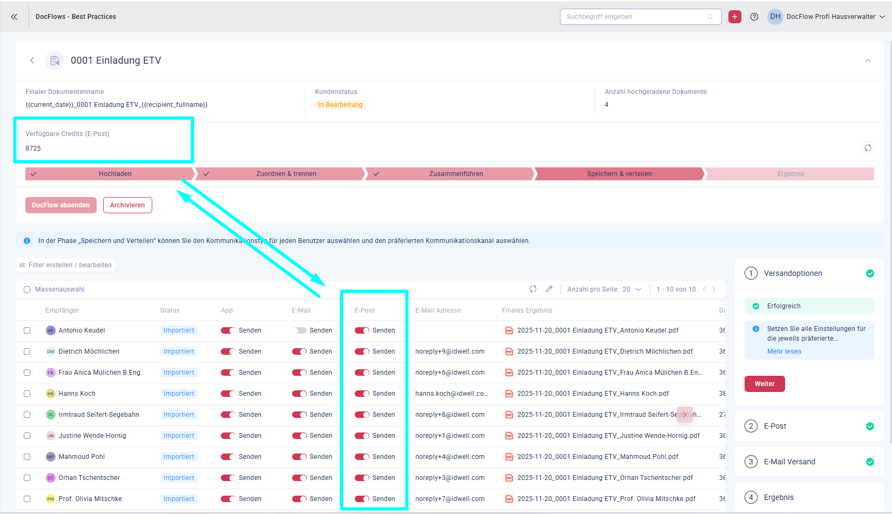The image size is (892, 514).
Task: Go to next page of recipients
Action: point(714,289)
